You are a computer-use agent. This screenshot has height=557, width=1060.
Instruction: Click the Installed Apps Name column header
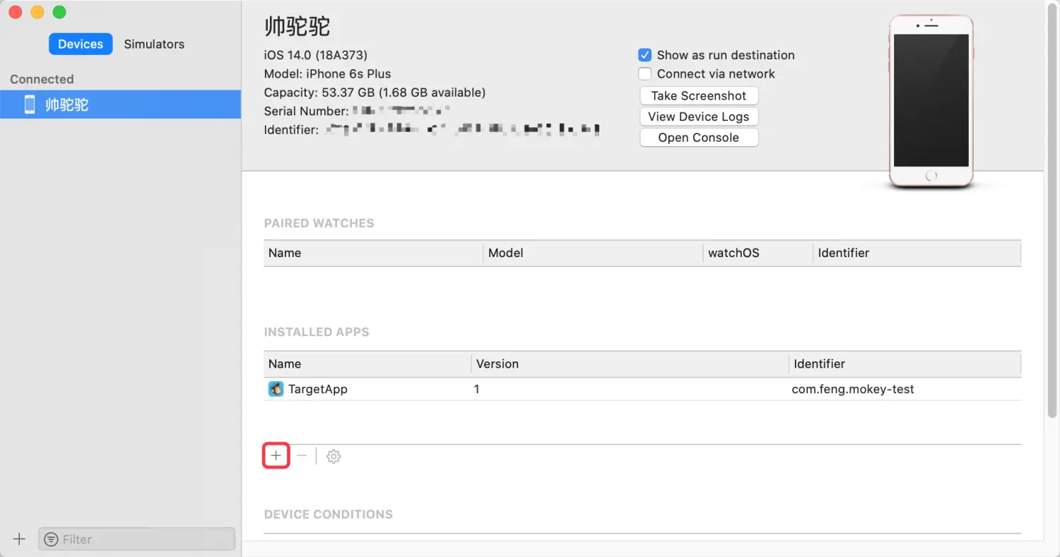click(367, 364)
